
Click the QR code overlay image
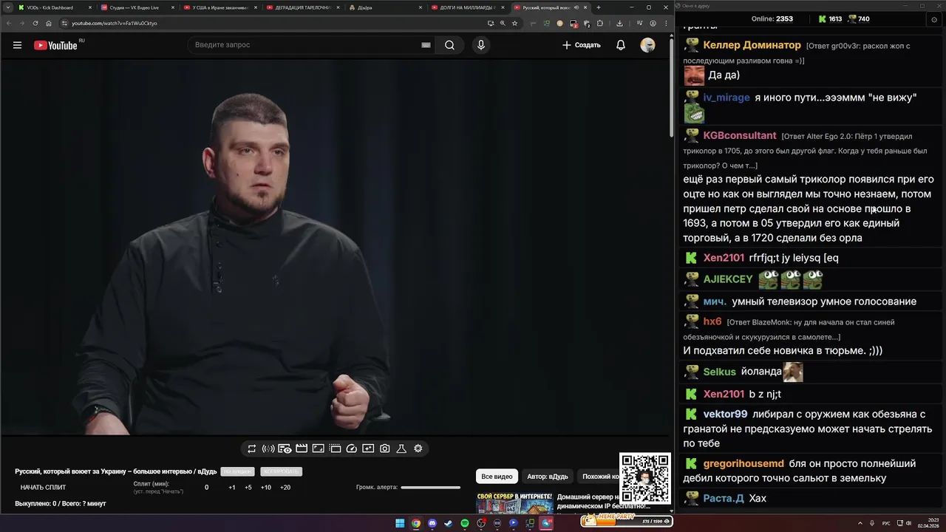pos(645,479)
